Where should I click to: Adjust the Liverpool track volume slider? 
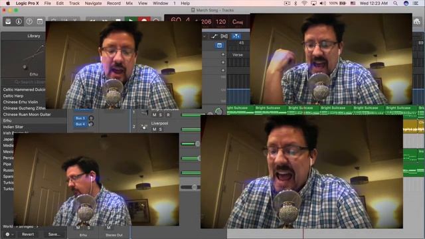click(x=191, y=129)
